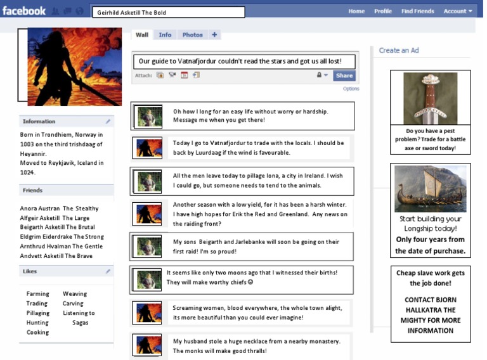Switch to the Wall tab
Screen dimensions: 487x360
pos(142,35)
